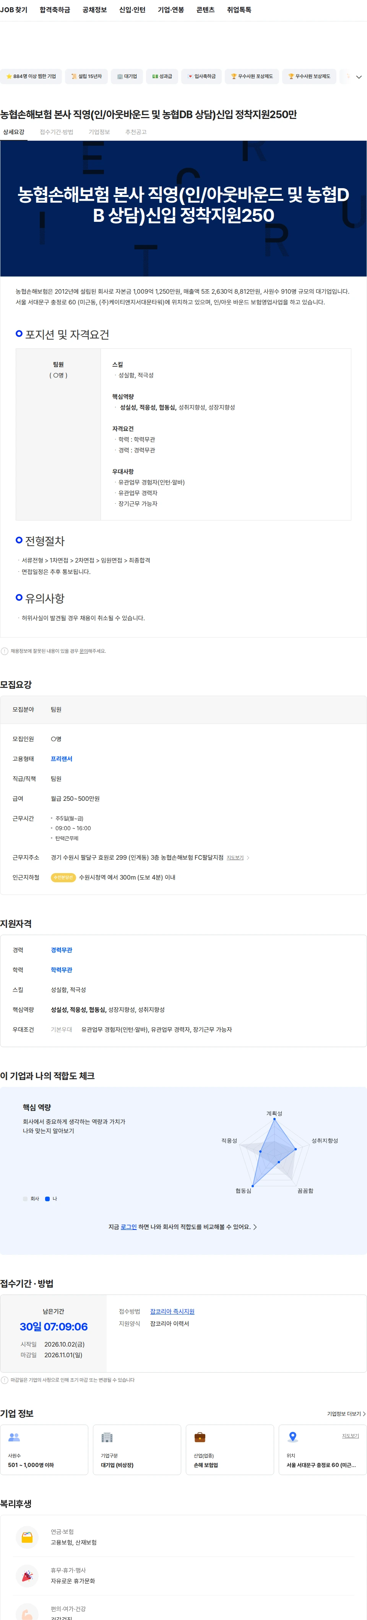The image size is (367, 1620).
Task: Click the 수인분당선 subway line badge
Action: click(x=63, y=877)
